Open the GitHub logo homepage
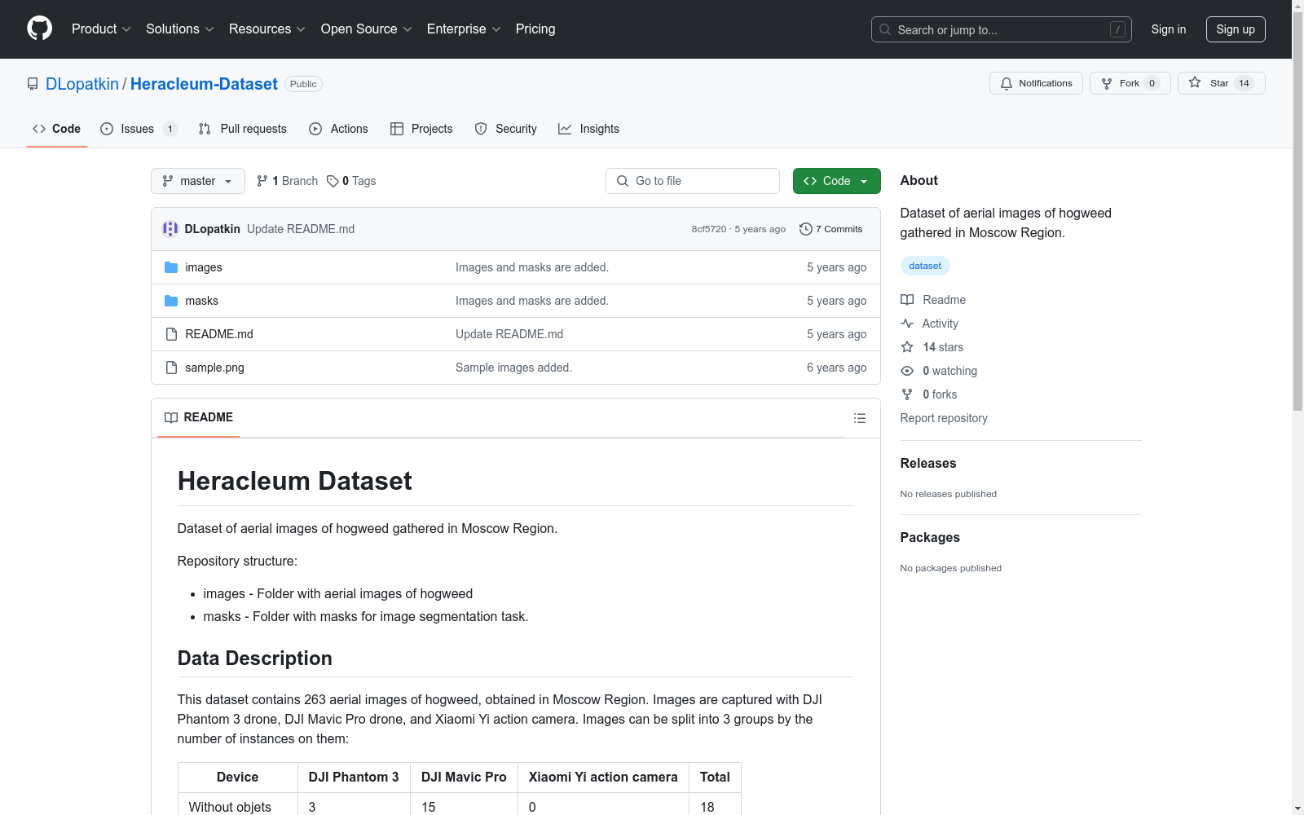The image size is (1304, 815). (x=39, y=29)
